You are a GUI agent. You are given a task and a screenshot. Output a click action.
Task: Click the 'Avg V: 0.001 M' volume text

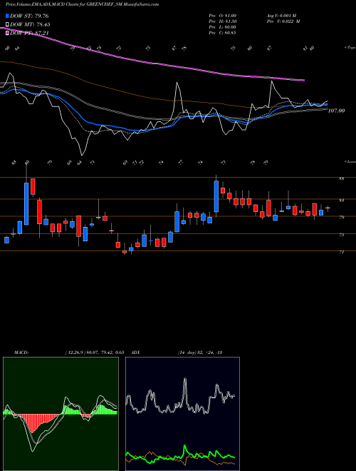[281, 15]
